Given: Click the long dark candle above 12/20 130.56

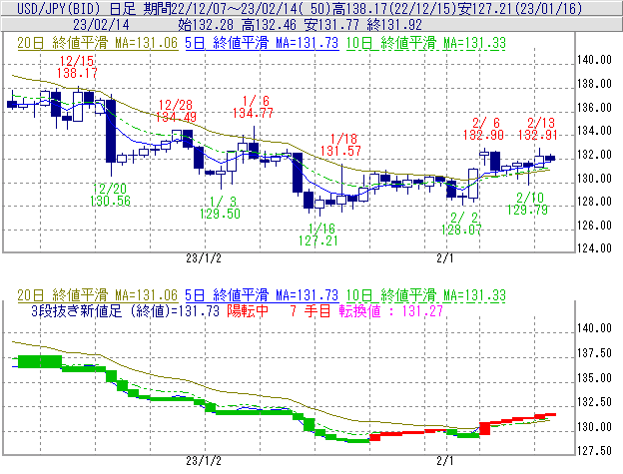Looking at the screenshot, I should pyautogui.click(x=111, y=132).
